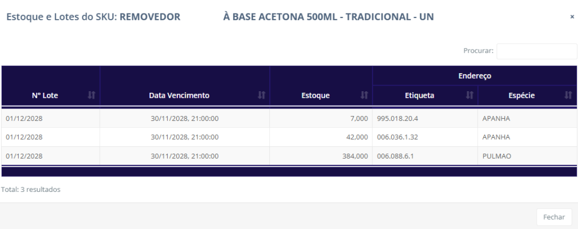
Task: Focus the Procurar search field
Action: 536,51
